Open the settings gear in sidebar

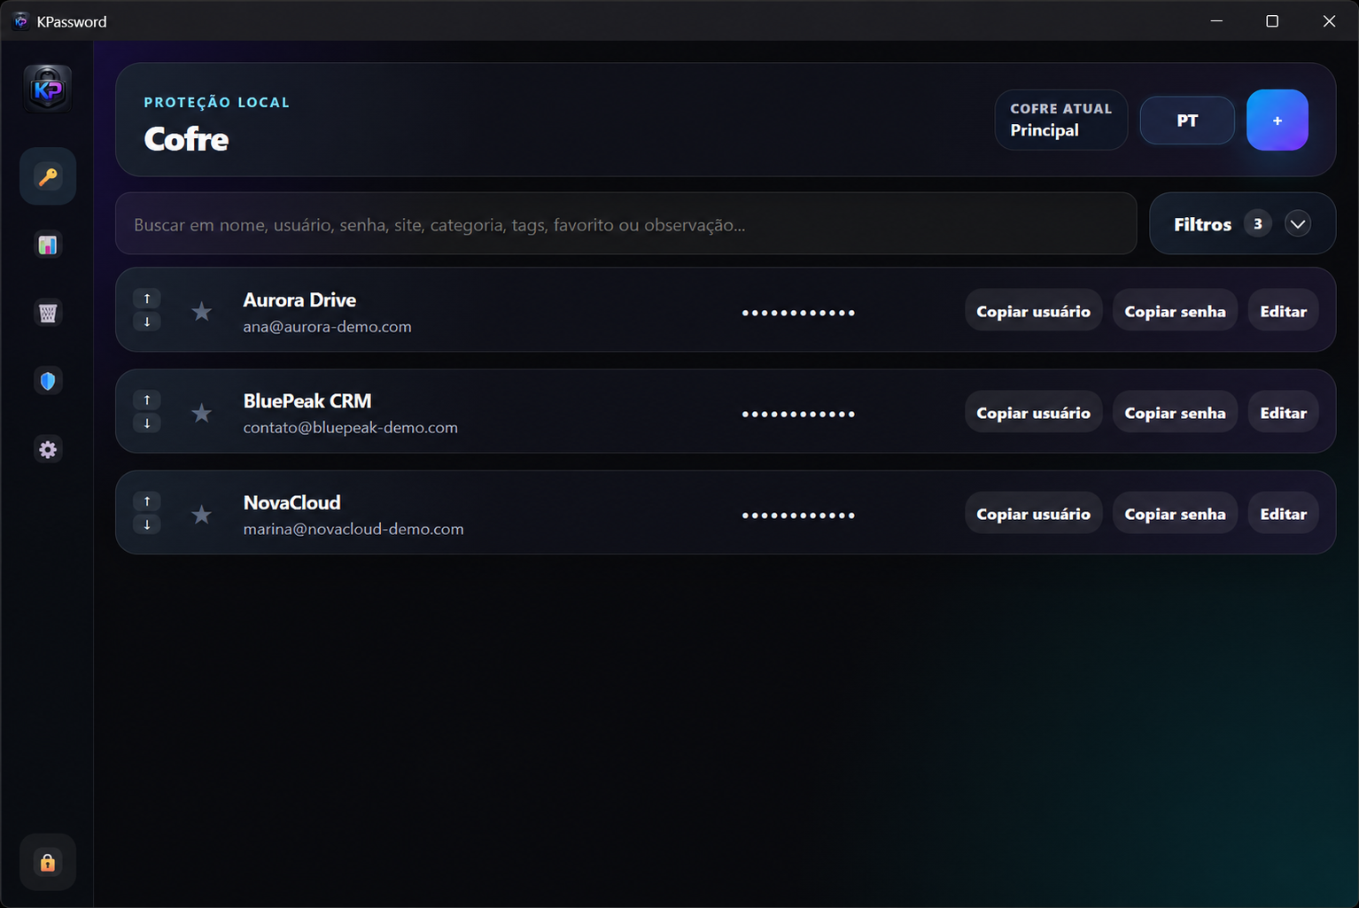[x=48, y=449]
